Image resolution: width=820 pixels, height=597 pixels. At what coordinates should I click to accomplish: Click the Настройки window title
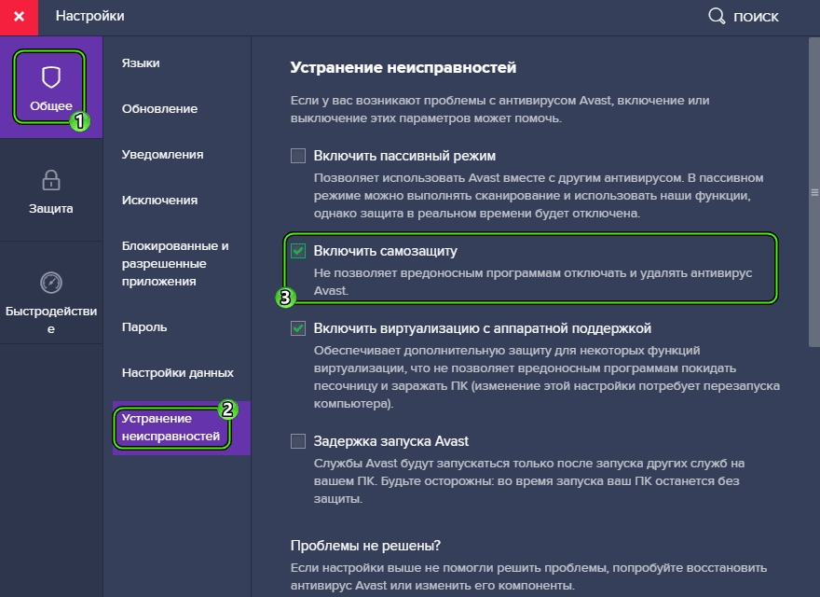click(90, 16)
